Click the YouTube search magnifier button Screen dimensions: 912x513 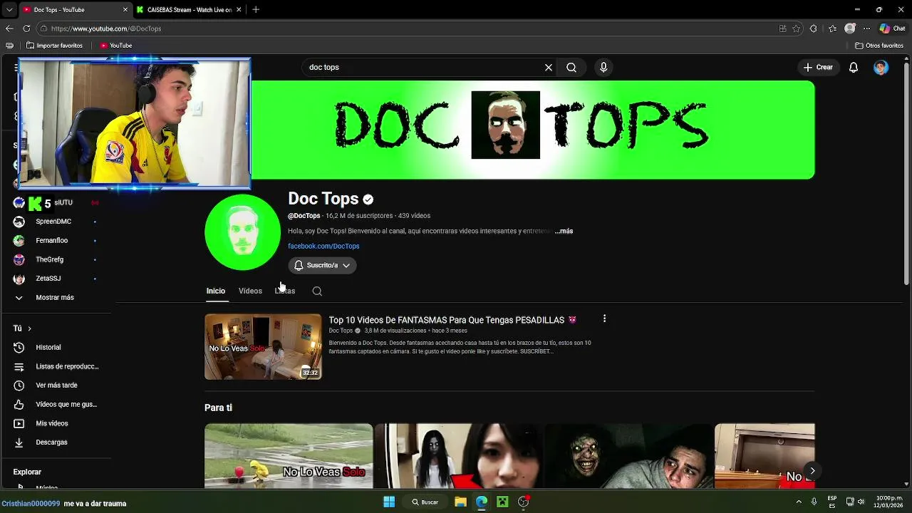(571, 67)
